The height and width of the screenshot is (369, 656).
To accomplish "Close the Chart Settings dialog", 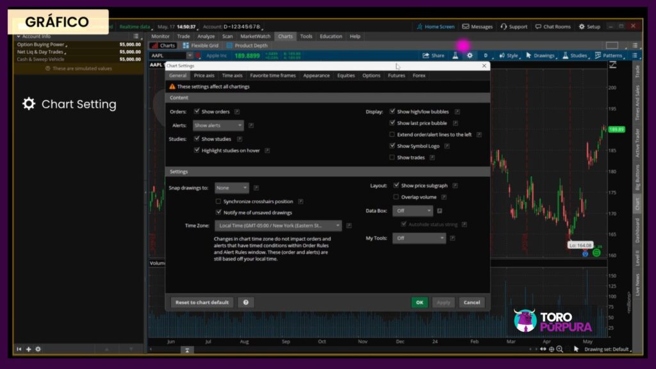I will coord(484,66).
